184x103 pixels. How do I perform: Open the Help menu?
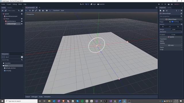point(25,4)
